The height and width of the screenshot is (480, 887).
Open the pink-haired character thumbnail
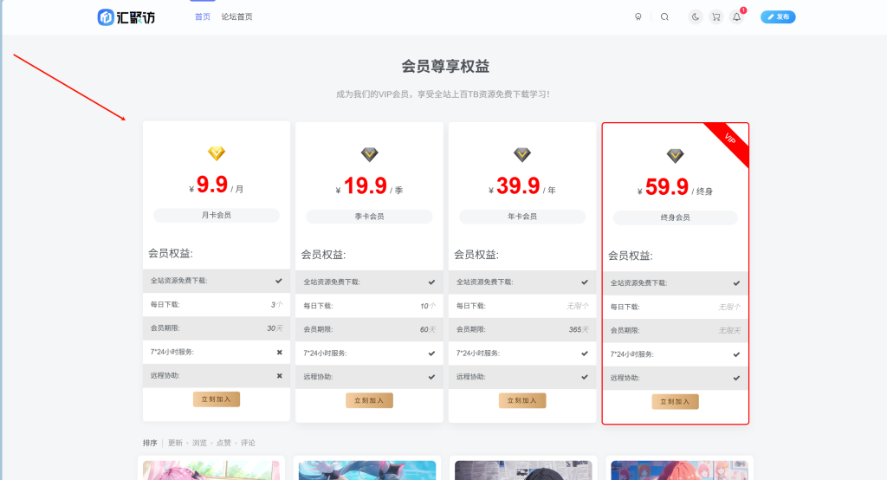click(211, 470)
